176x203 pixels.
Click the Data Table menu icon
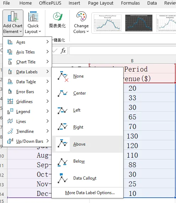pos(10,82)
